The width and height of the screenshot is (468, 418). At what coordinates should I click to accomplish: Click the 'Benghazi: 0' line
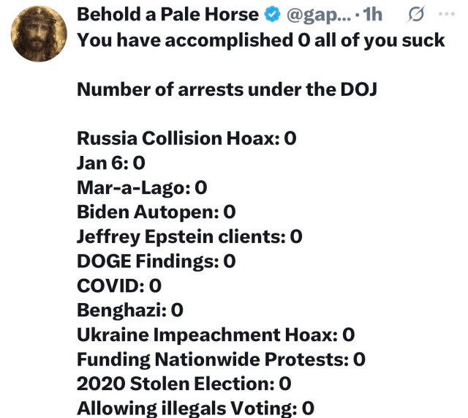click(130, 310)
